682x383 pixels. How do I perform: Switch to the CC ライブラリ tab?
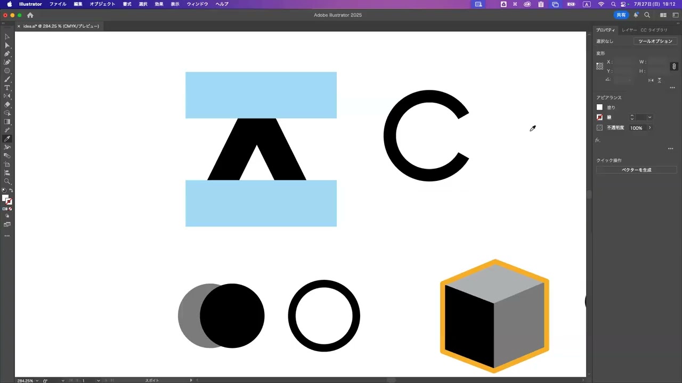[654, 30]
